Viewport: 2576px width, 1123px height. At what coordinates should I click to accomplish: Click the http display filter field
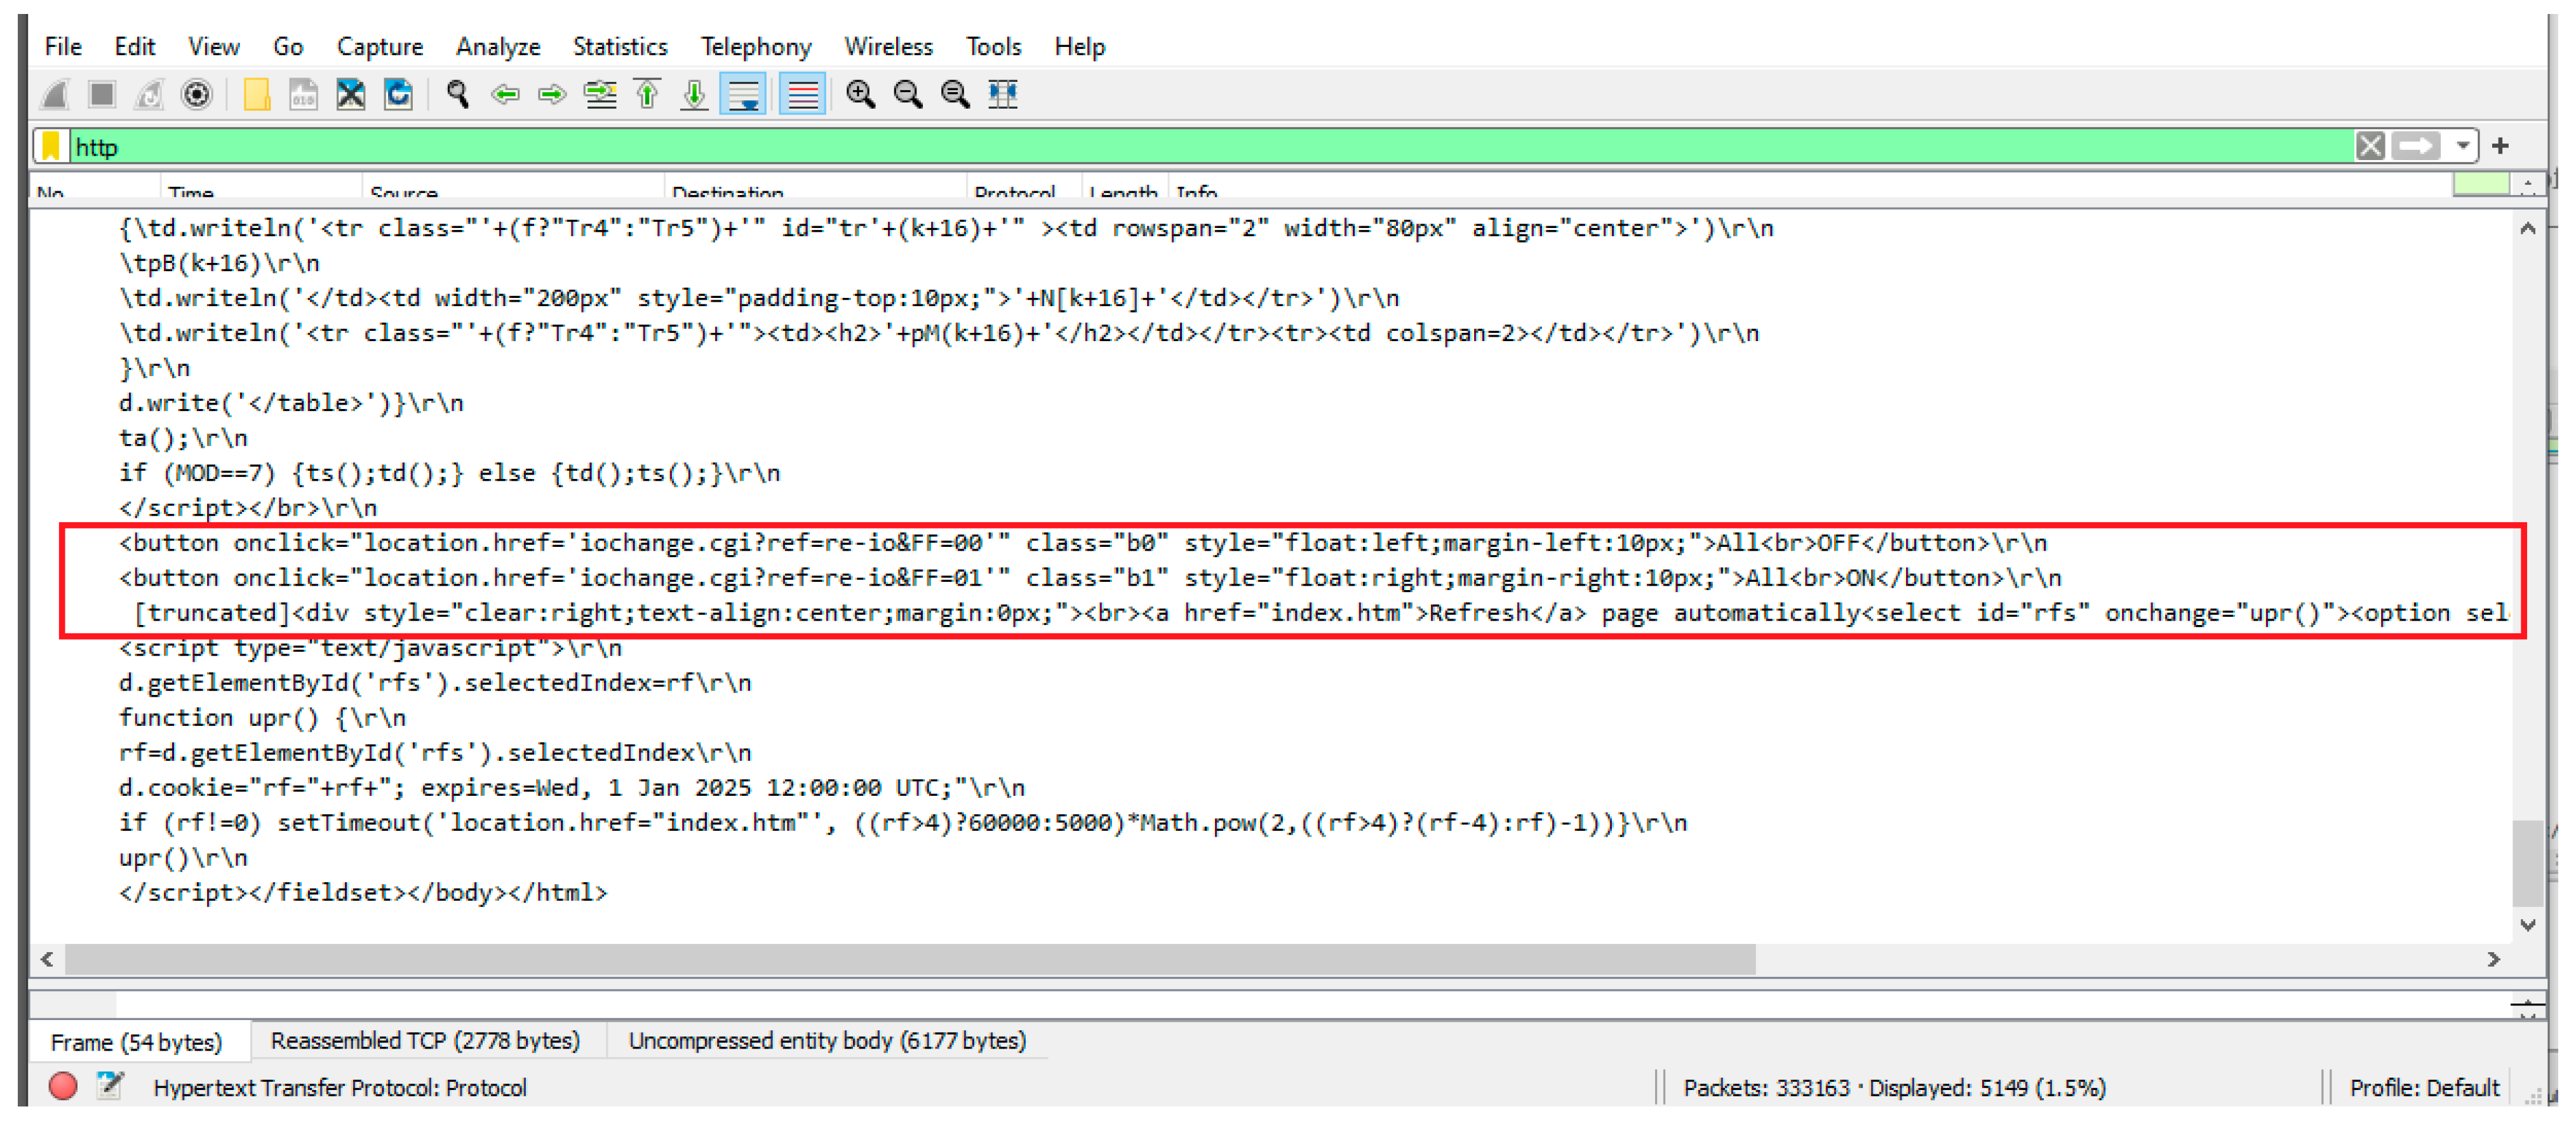pos(1200,147)
